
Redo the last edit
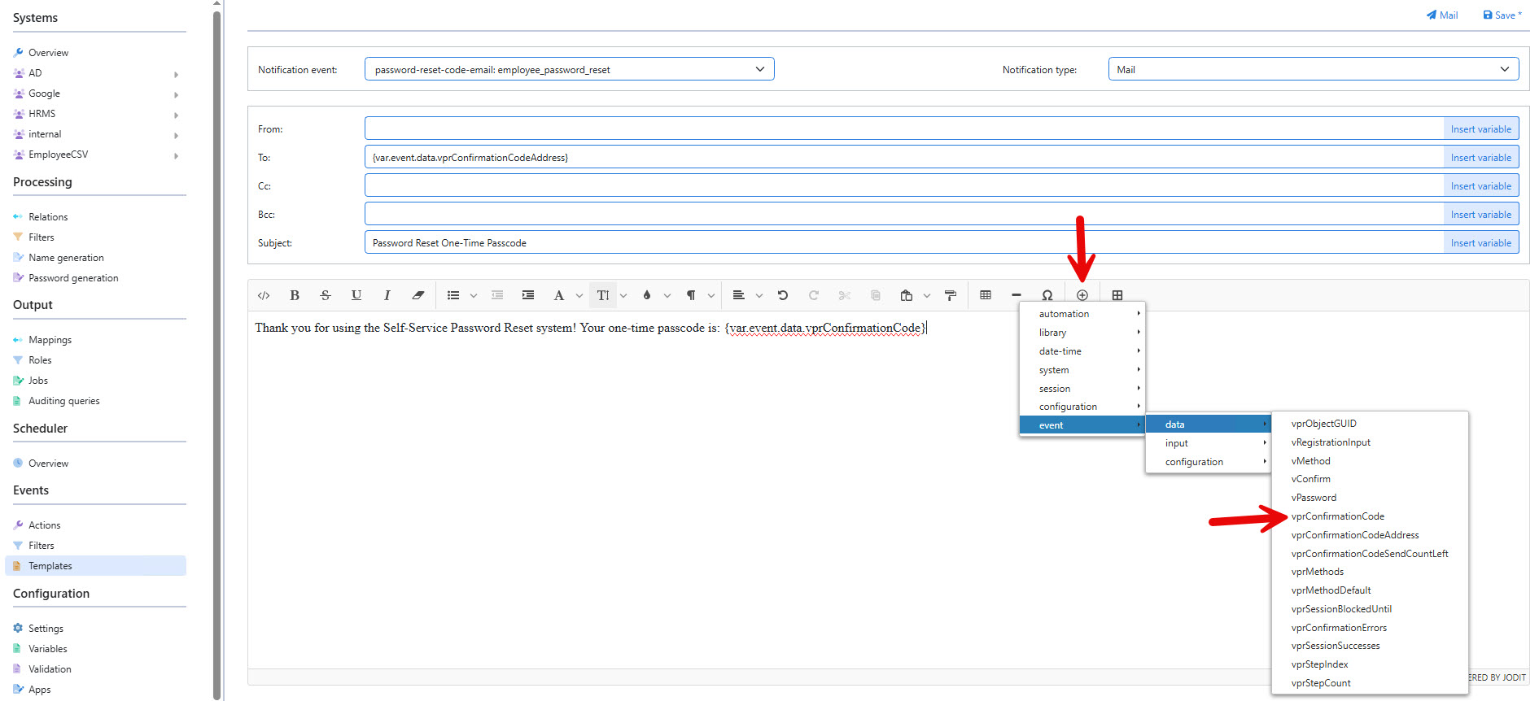[x=814, y=295]
